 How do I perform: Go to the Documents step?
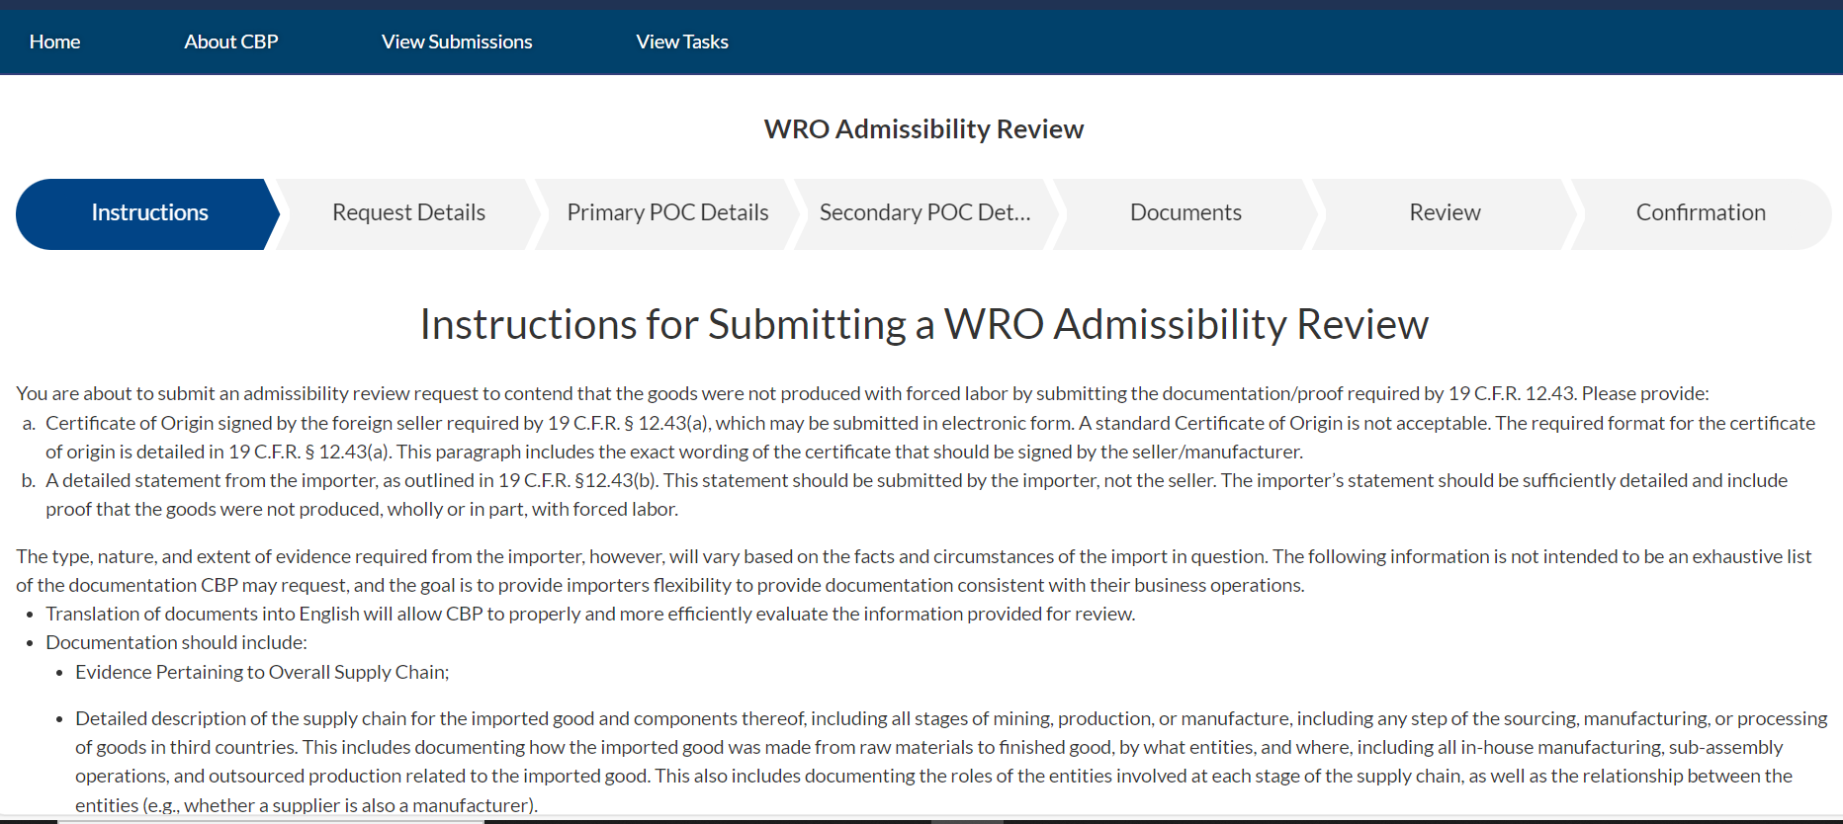click(x=1185, y=212)
